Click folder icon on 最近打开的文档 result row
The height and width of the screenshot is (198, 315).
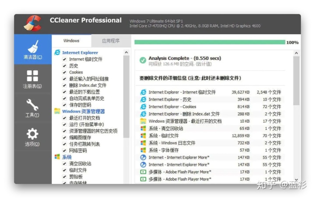click(143, 121)
